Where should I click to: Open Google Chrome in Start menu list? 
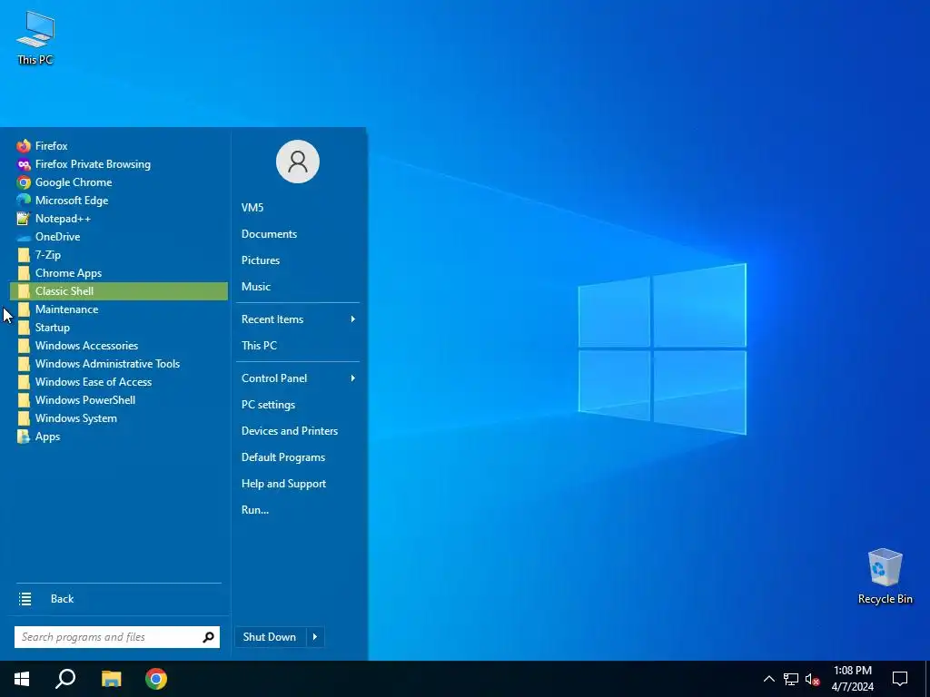(x=119, y=182)
